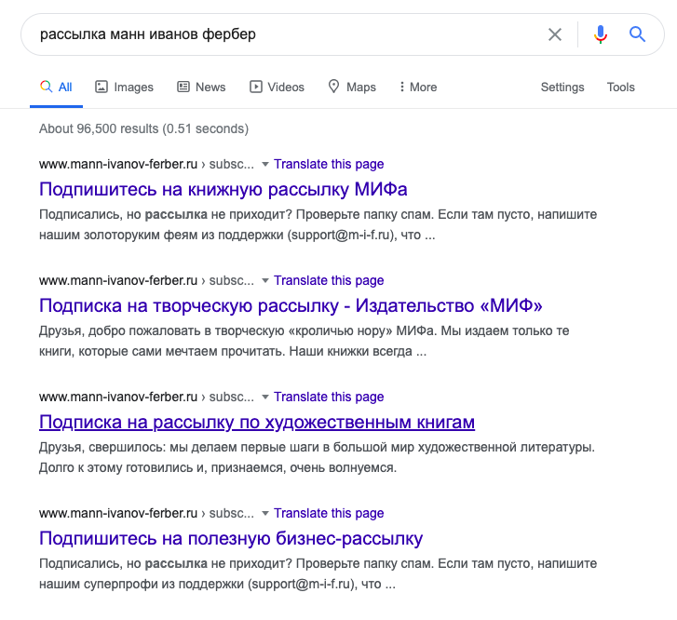Switch to the News tab

(x=201, y=88)
